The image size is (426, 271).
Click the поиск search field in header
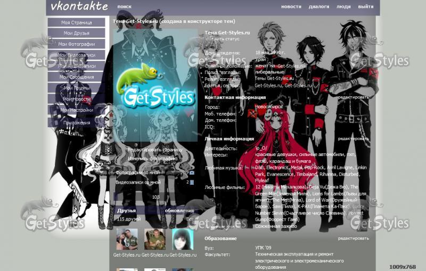coord(125,7)
